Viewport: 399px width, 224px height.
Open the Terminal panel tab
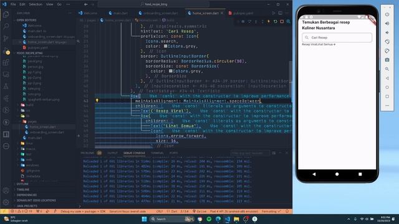(x=157, y=153)
